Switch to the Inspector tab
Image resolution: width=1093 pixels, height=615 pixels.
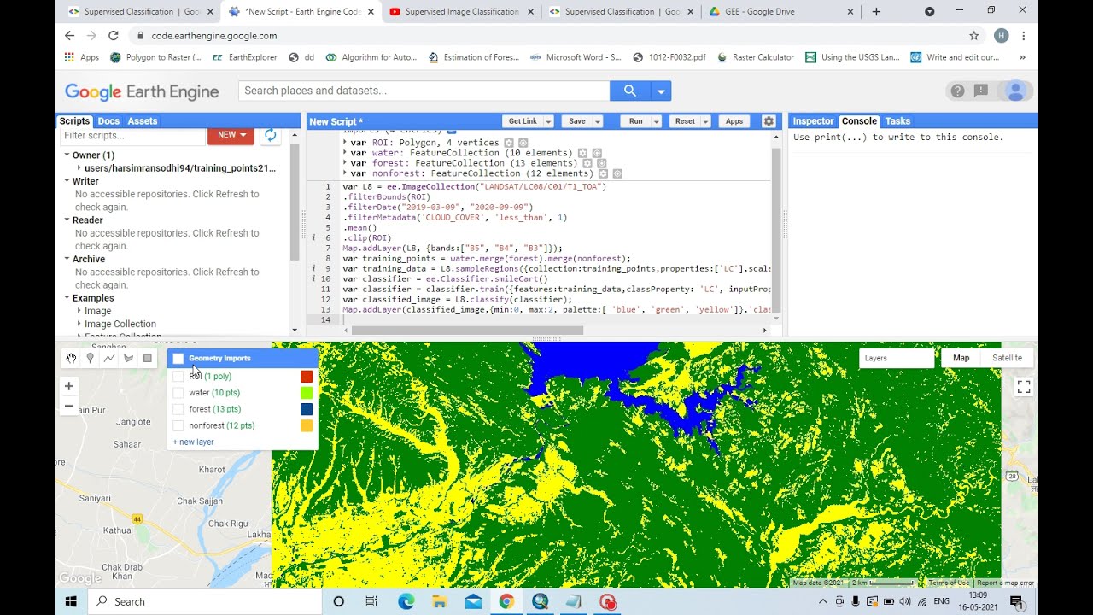click(x=813, y=121)
